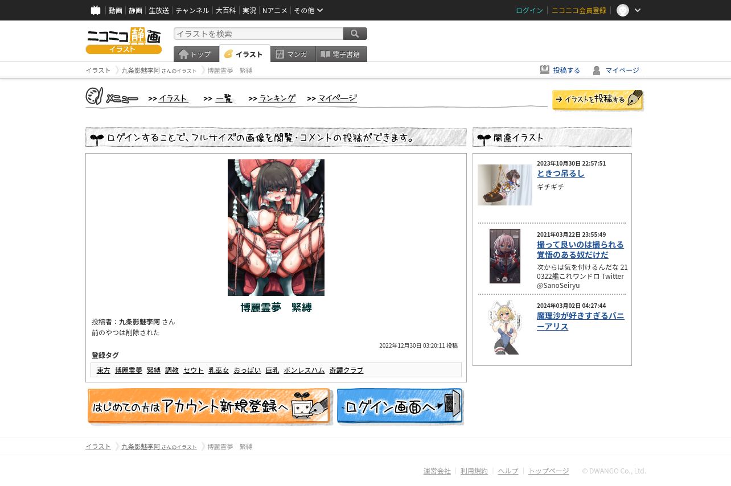Screen dimensions: 731x486
Task: Click 九条影魅李阿 in the bottom breadcrumb
Action: (141, 447)
